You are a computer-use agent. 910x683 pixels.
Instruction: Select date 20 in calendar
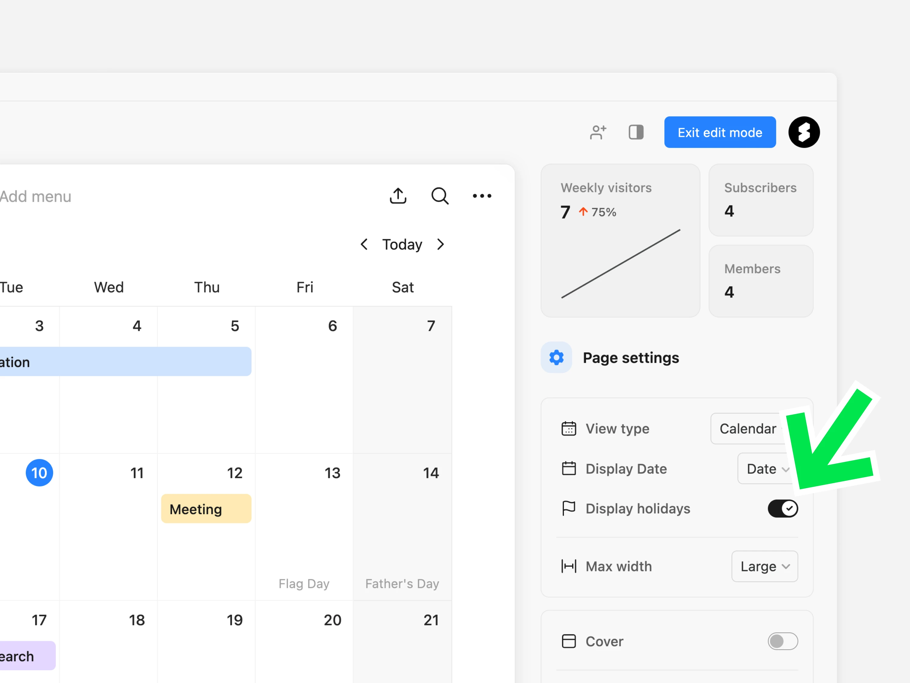(332, 620)
